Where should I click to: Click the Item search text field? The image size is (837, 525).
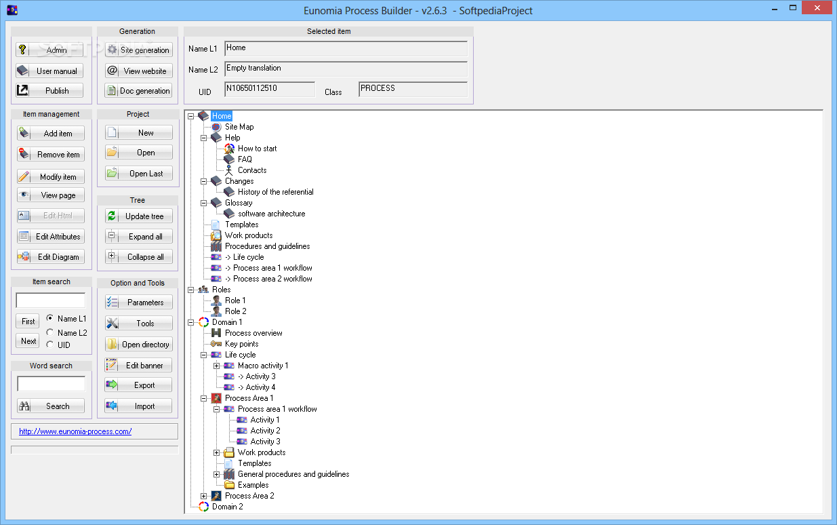(51, 300)
